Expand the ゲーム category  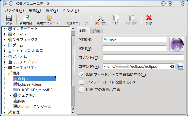point(4,45)
